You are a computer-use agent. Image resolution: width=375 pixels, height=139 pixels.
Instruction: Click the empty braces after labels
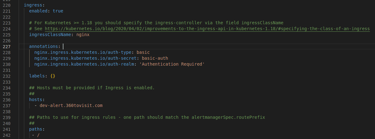(53, 76)
